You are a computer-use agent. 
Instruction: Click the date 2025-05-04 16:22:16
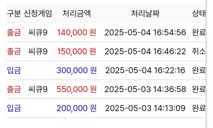(x=145, y=70)
